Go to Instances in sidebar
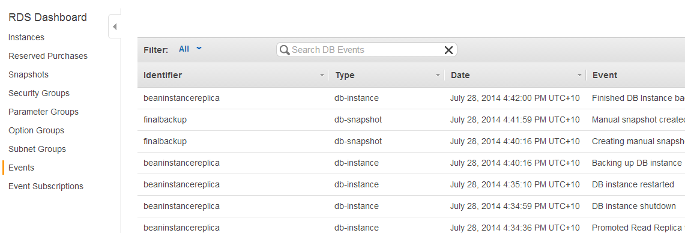Viewport: 685px width, 233px height. (x=26, y=38)
